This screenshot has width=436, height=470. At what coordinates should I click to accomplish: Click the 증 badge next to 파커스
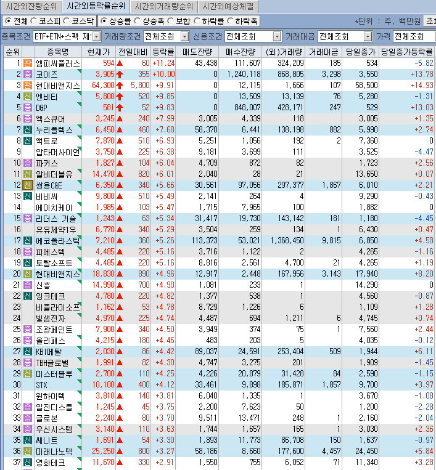(28, 163)
